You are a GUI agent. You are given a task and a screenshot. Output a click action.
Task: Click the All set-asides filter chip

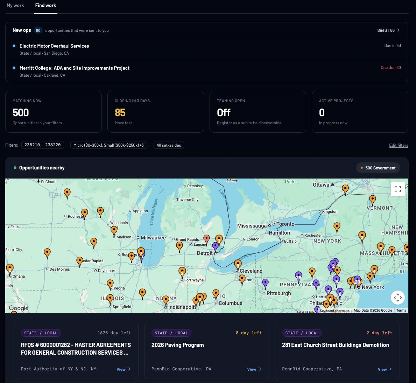click(x=169, y=145)
